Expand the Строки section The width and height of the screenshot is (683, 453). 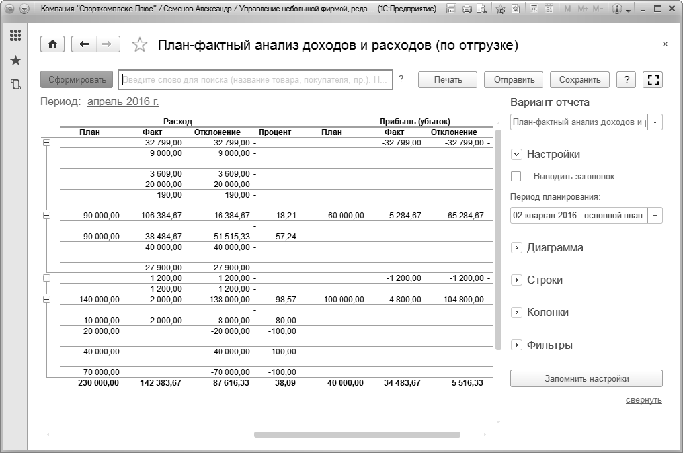click(516, 280)
